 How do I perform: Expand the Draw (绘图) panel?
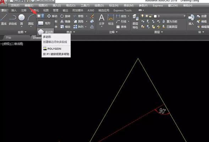pos(22,32)
